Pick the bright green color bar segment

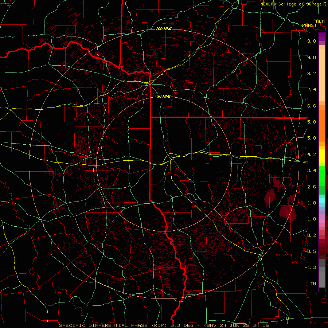point(322,176)
